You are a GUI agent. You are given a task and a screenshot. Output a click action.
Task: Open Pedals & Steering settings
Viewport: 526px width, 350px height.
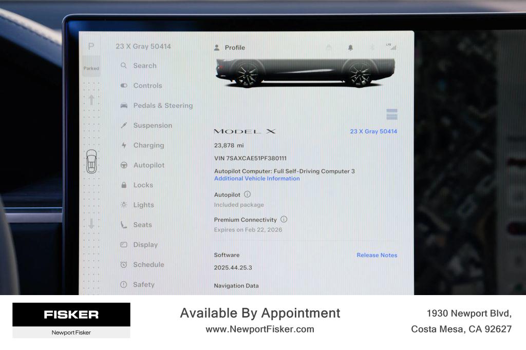162,106
